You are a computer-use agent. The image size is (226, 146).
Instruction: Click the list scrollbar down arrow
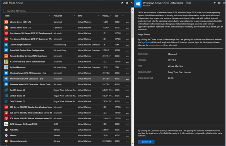[132, 143]
